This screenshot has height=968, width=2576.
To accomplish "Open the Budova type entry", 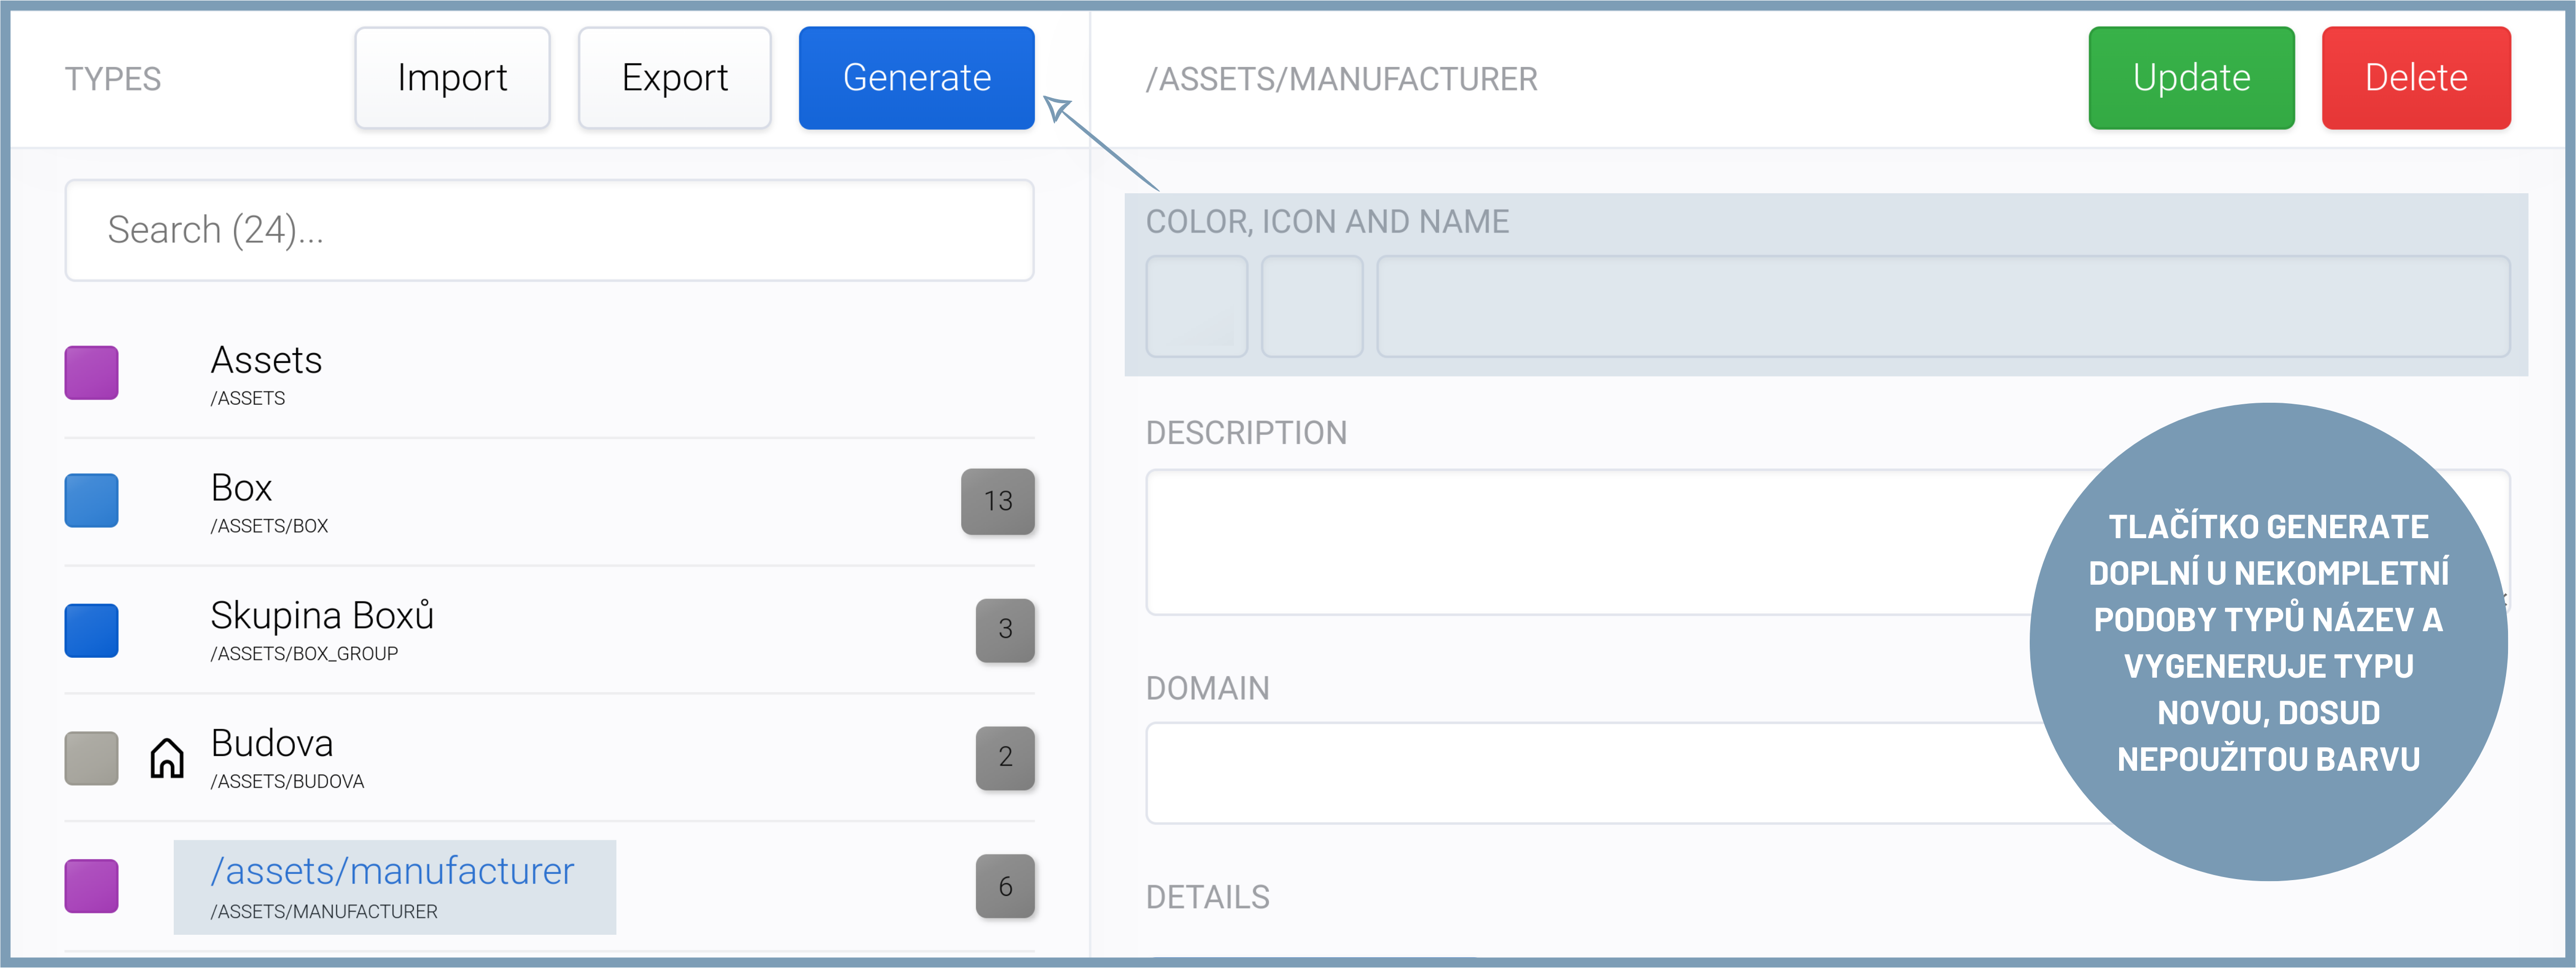I will pyautogui.click(x=272, y=756).
